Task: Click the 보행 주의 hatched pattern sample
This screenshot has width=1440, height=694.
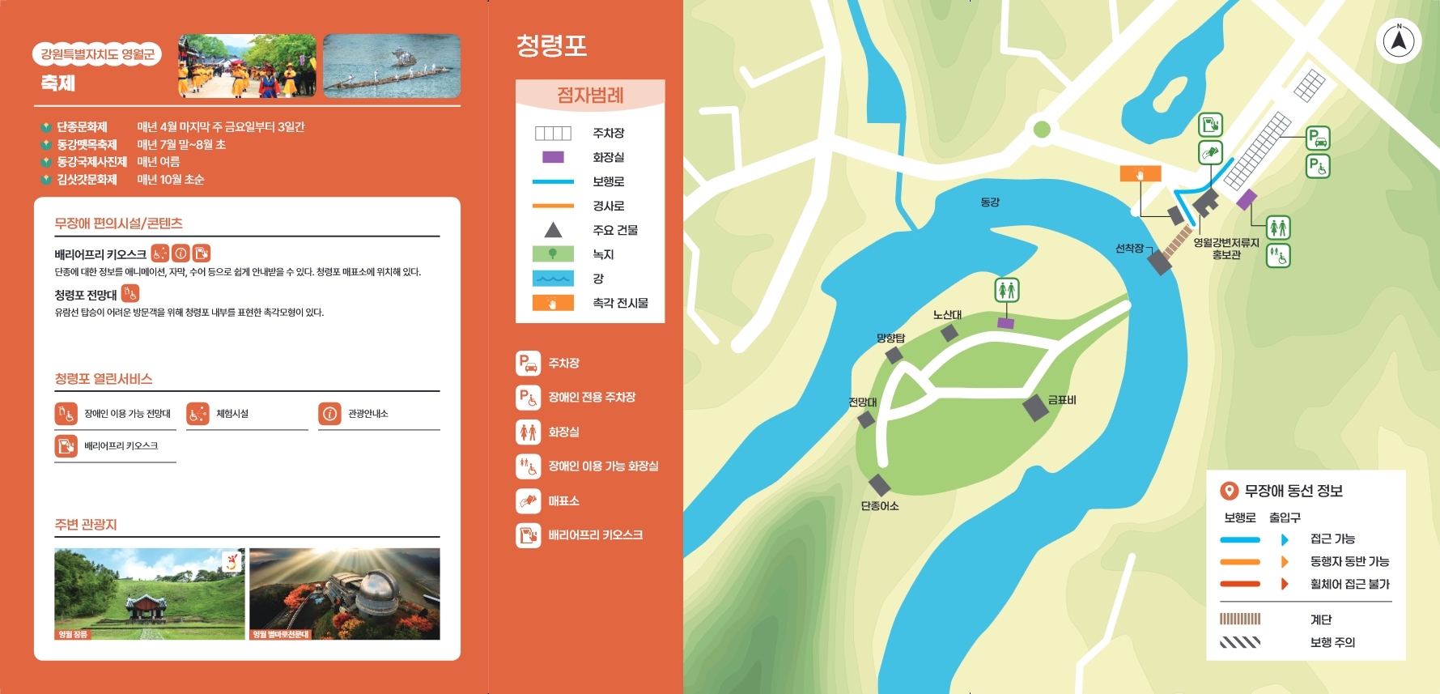Action: (x=1240, y=642)
